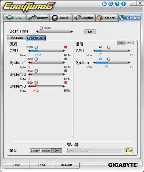Minimize the EasyTune6 window
Viewport: 144px width, 172px height.
(x=133, y=3)
